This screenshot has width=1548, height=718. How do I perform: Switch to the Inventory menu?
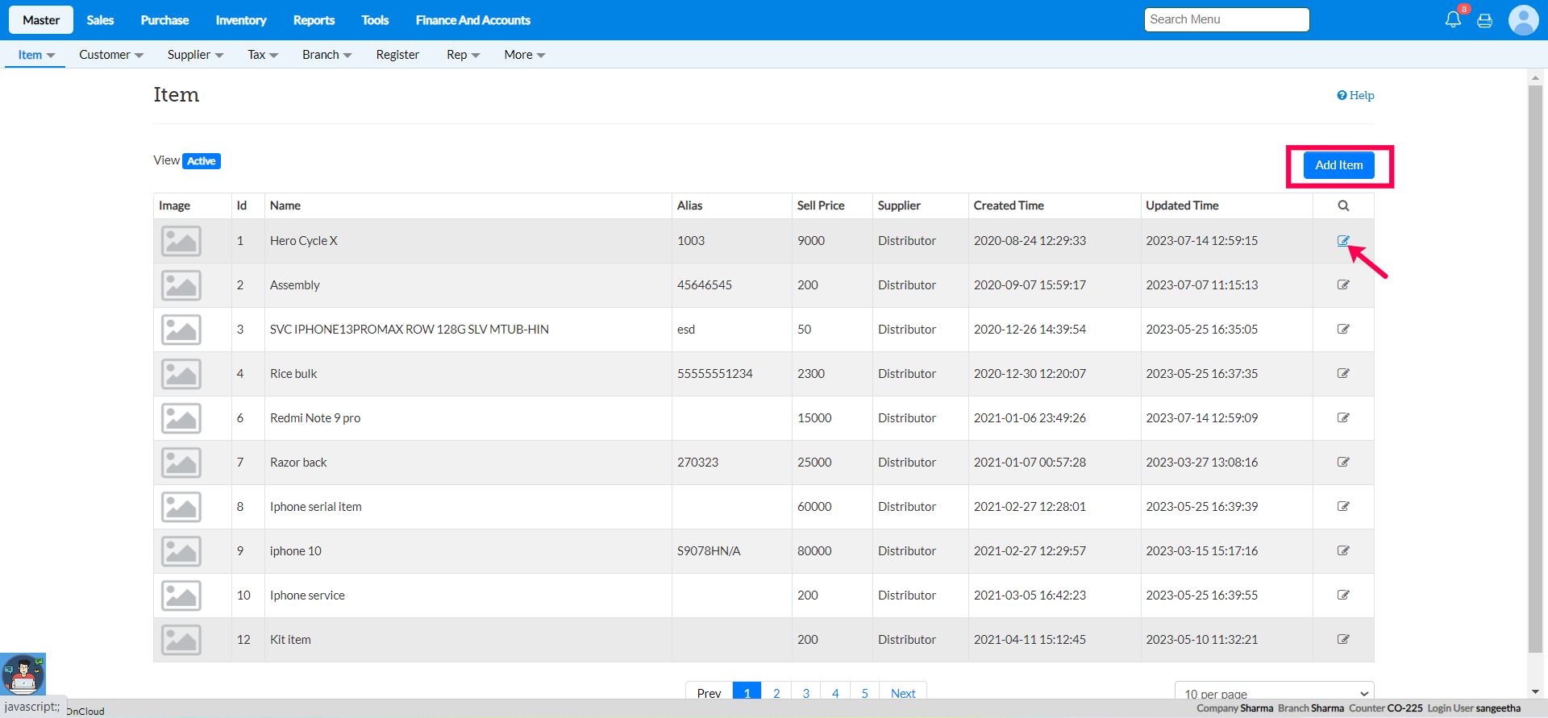(x=241, y=20)
